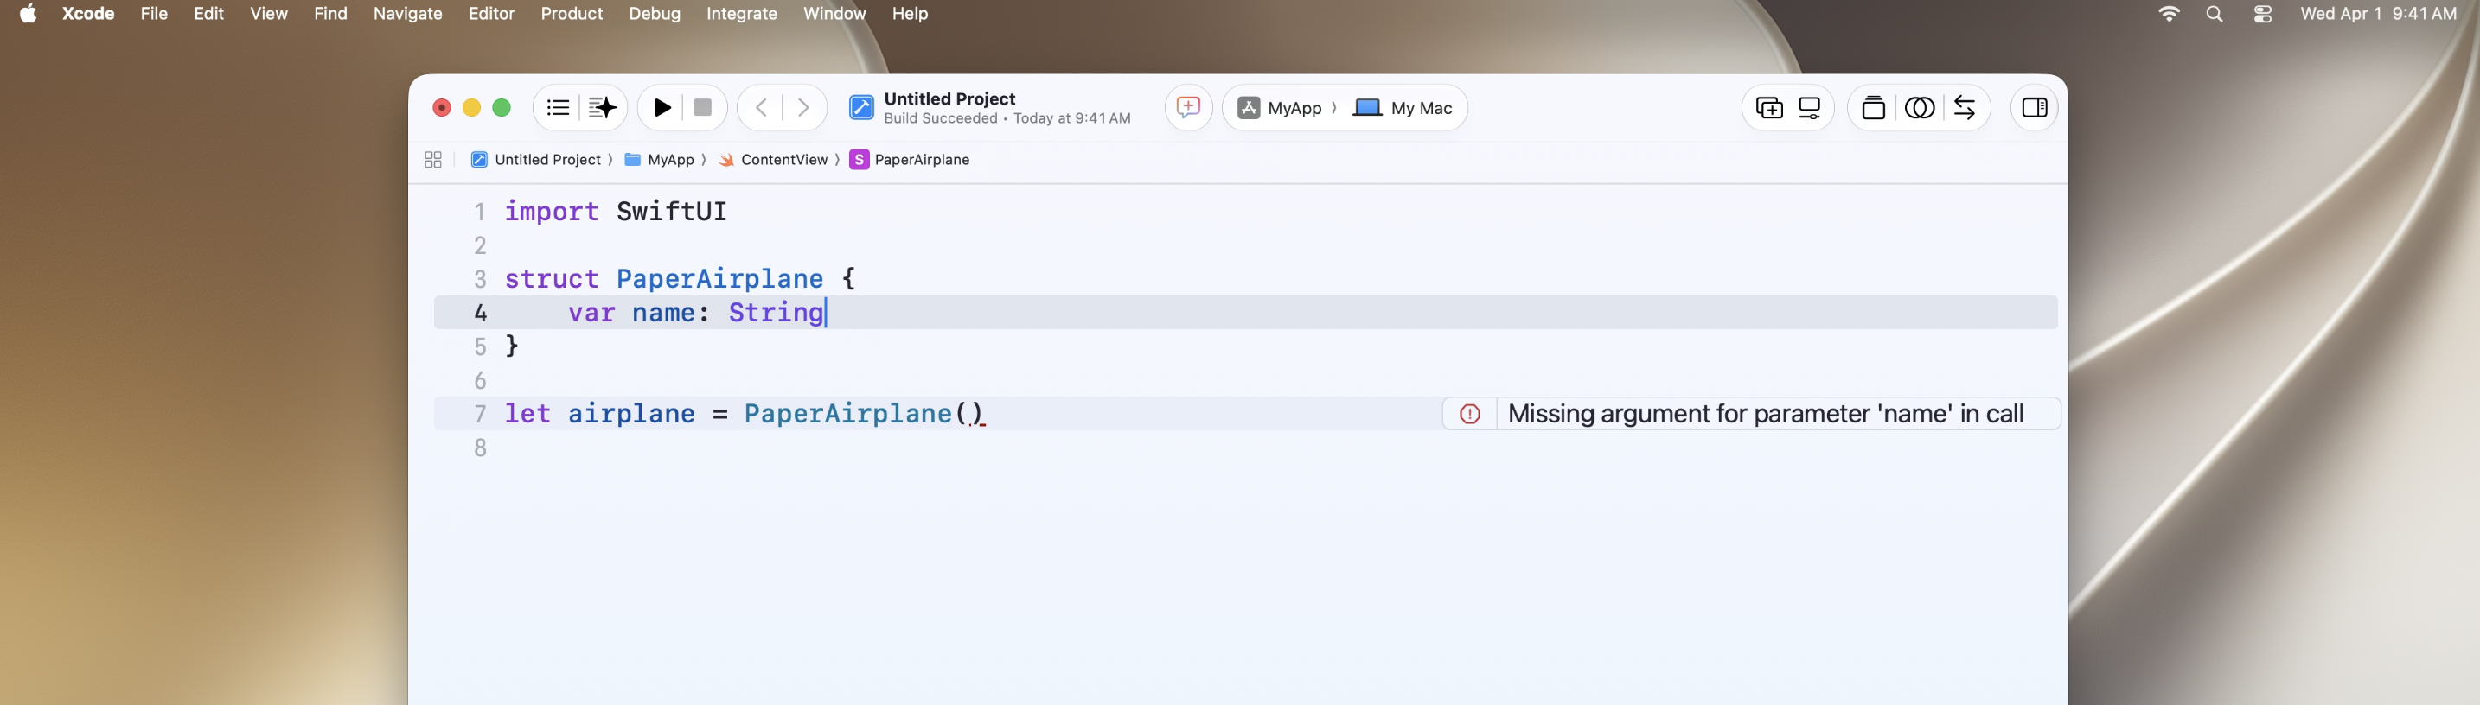Click the red error icon on line 7
The width and height of the screenshot is (2480, 705).
pyautogui.click(x=1470, y=414)
